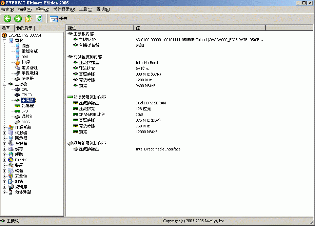315x226 pixels.
Task: Expand the 效能測試 benchmark node
Action: click(x=5, y=192)
